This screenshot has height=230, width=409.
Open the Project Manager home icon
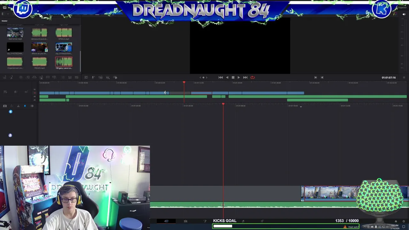396,221
